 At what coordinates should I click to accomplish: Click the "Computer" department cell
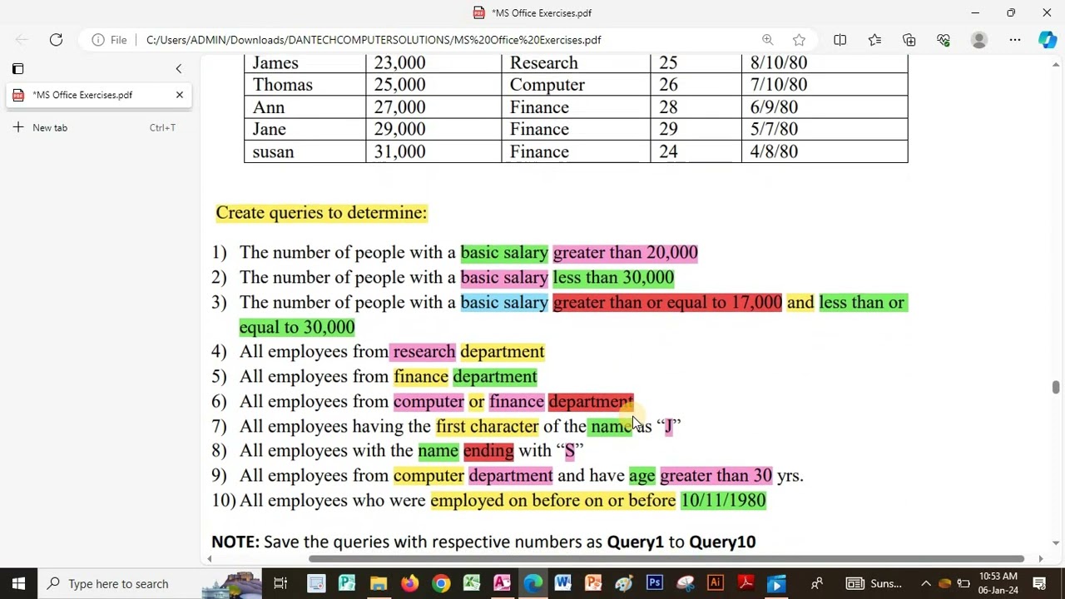click(576, 85)
